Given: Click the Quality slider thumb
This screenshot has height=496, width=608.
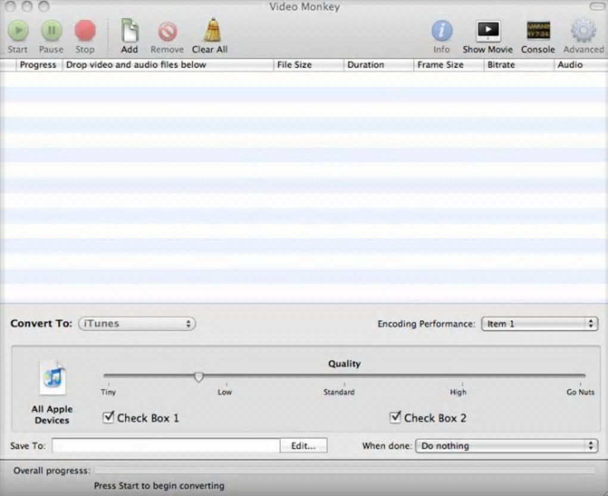Looking at the screenshot, I should [198, 377].
